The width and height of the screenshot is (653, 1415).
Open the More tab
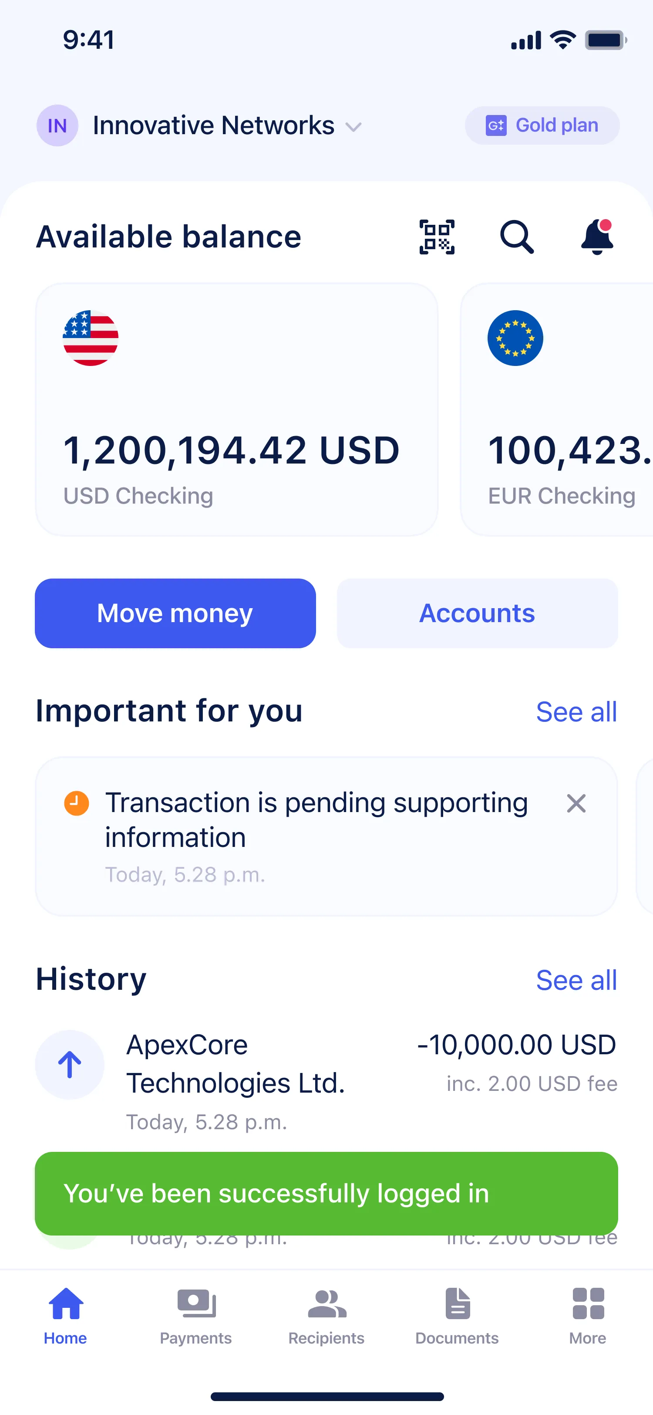pos(588,1317)
